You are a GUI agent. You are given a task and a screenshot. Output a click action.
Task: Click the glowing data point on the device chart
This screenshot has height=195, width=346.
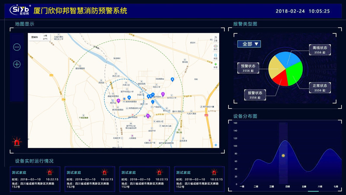283,156
